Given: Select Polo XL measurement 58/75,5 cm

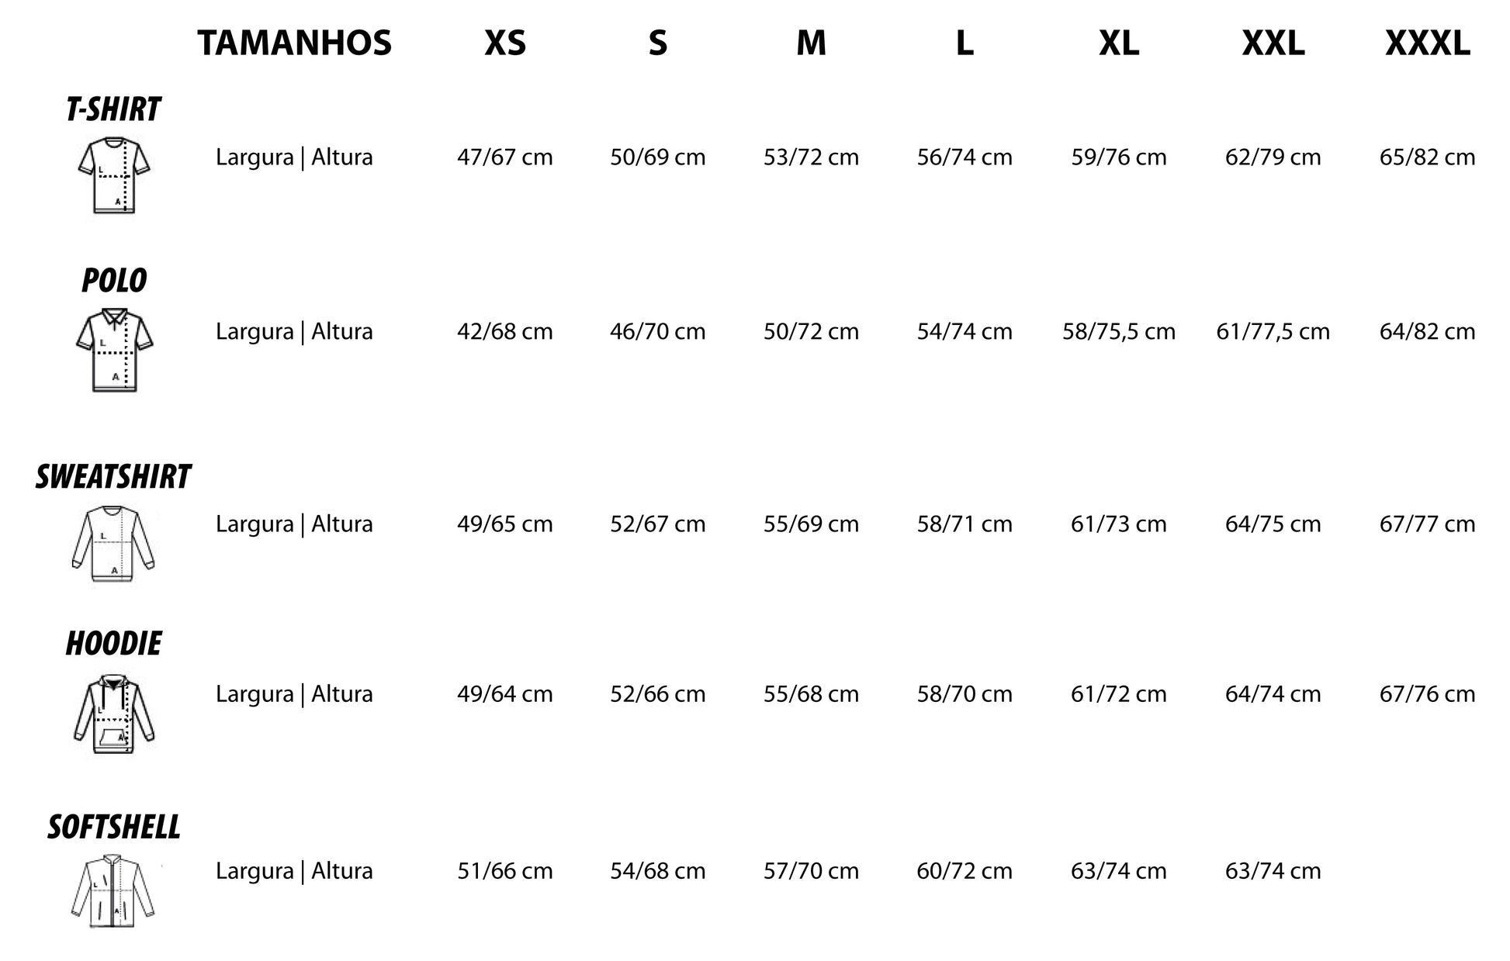Looking at the screenshot, I should pyautogui.click(x=1118, y=332).
